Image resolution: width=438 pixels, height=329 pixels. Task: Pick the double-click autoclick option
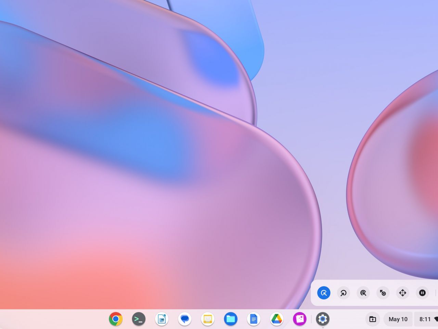(363, 293)
